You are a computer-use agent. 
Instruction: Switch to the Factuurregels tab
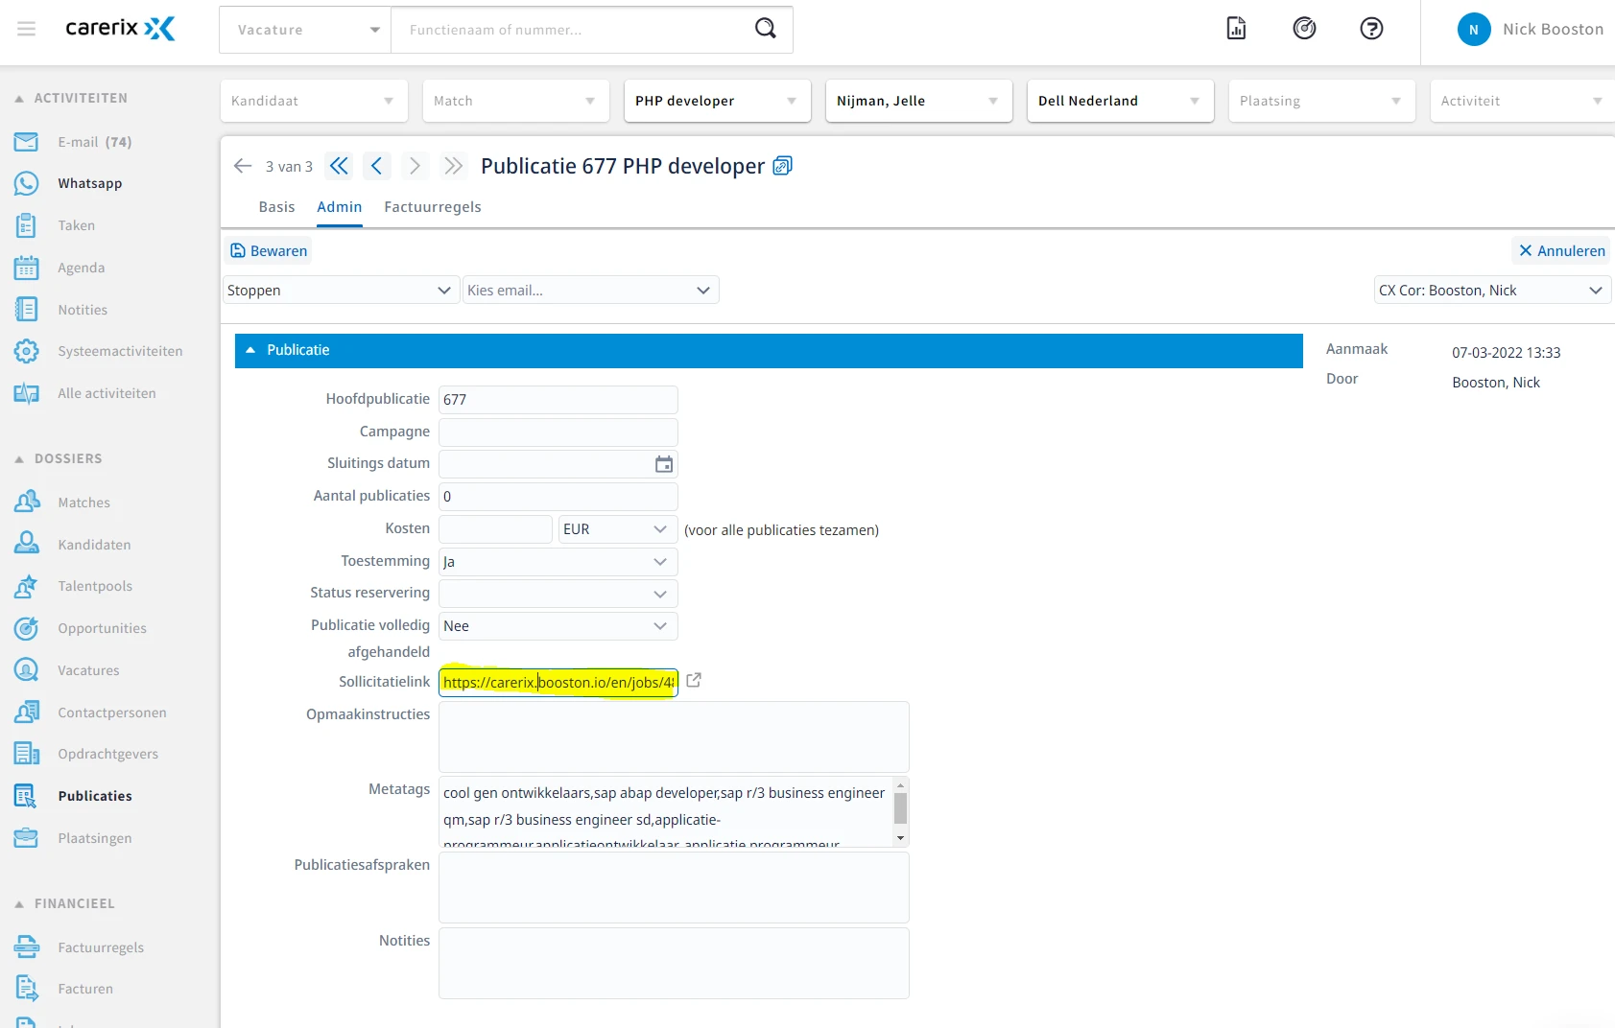pyautogui.click(x=432, y=207)
